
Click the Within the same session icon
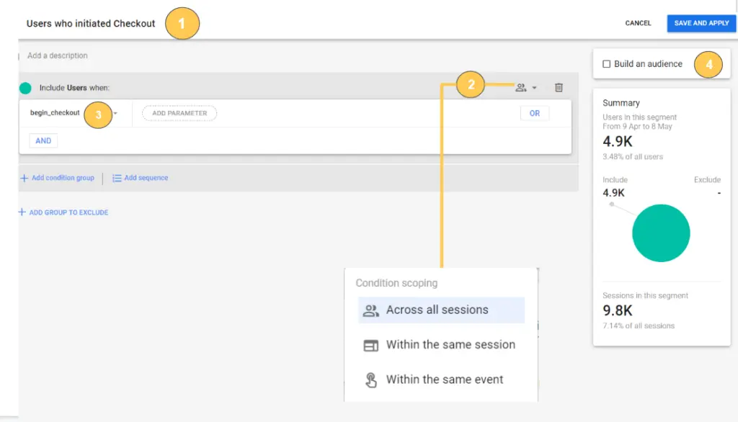click(x=371, y=346)
